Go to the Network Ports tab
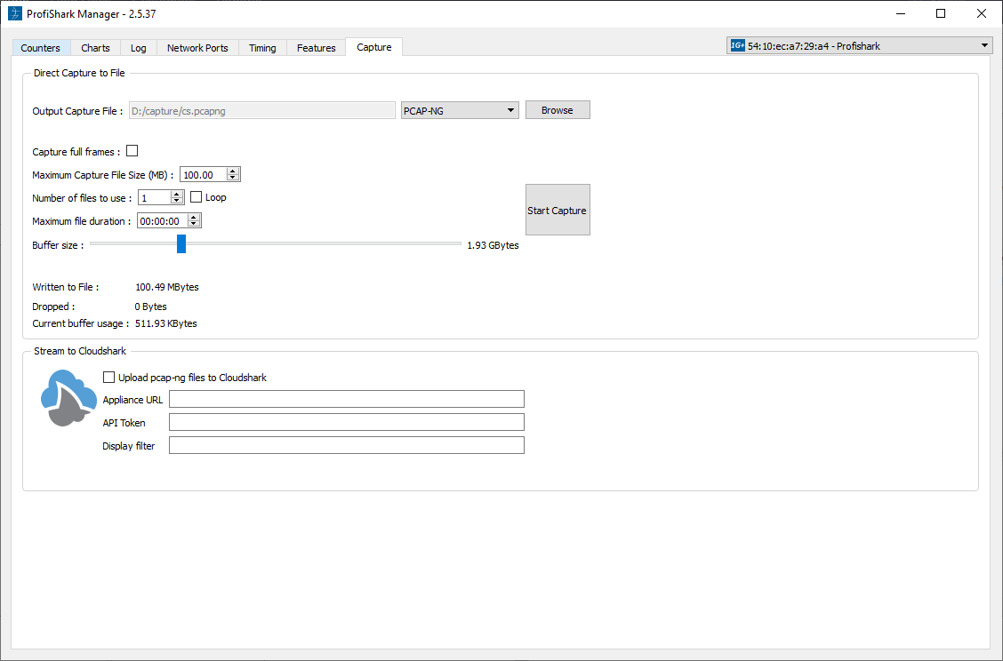This screenshot has height=661, width=1003. tap(197, 48)
